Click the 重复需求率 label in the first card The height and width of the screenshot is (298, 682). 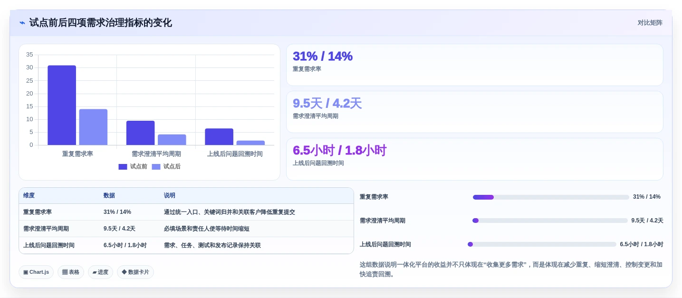click(x=307, y=69)
